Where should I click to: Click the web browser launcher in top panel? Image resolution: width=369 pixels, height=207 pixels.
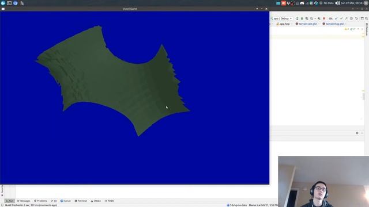(x=16, y=3)
